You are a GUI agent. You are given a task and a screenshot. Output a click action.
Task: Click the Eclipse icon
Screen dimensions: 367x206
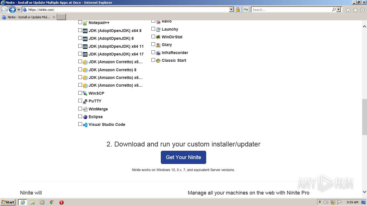tap(85, 117)
